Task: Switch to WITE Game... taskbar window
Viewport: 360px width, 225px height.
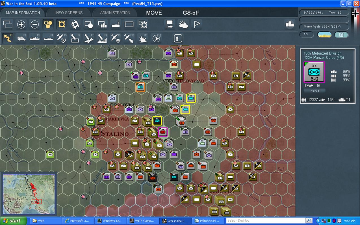Action: click(143, 221)
